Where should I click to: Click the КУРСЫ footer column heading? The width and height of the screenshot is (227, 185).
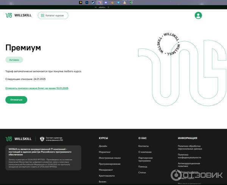click(x=103, y=138)
